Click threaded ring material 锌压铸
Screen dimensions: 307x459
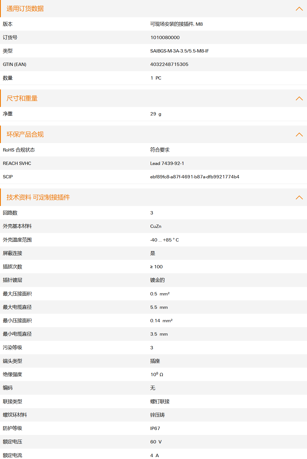coord(157,415)
